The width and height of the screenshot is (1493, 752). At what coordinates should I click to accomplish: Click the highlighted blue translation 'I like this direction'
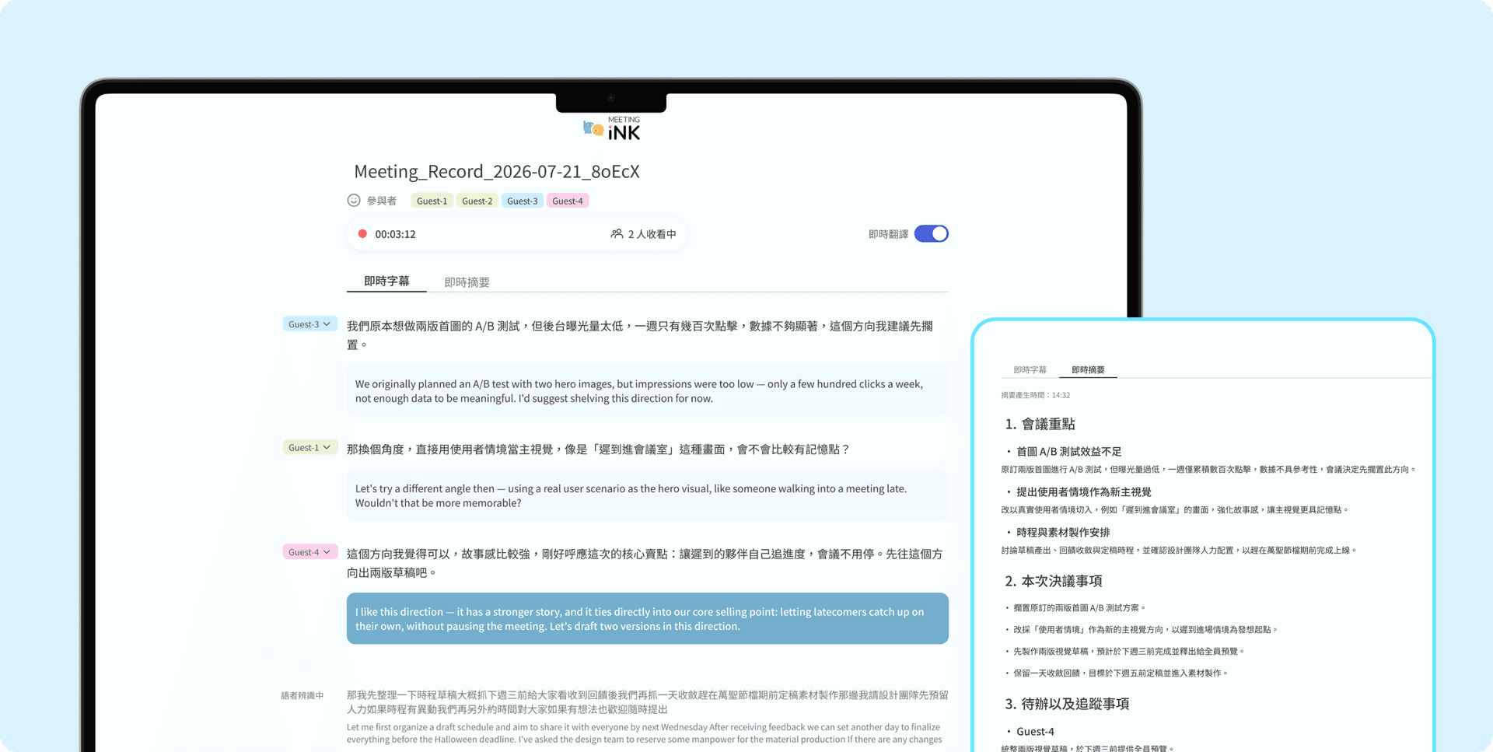coord(648,618)
